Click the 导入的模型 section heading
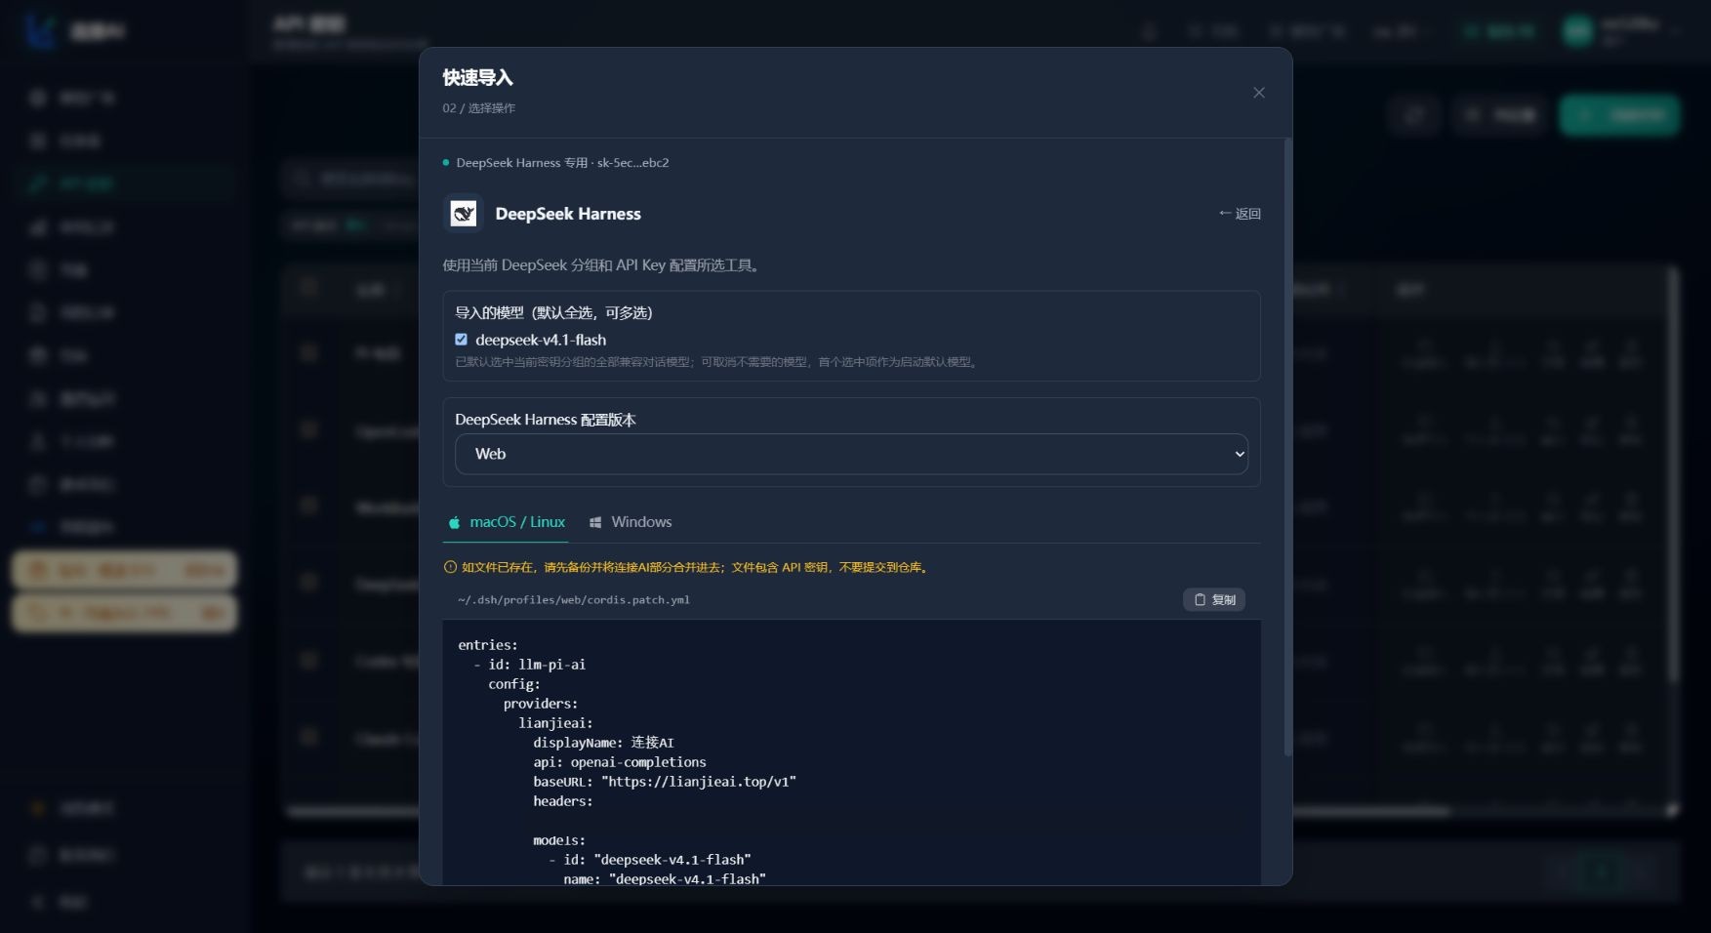The image size is (1711, 933). click(553, 312)
